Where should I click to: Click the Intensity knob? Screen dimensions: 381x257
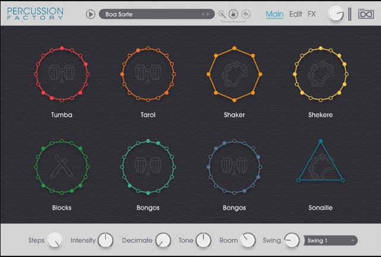(105, 240)
